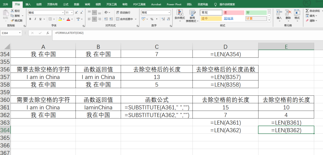Click the Paste (粘贴) clipboard icon
This screenshot has height=155, width=323.
pyautogui.click(x=5, y=13)
